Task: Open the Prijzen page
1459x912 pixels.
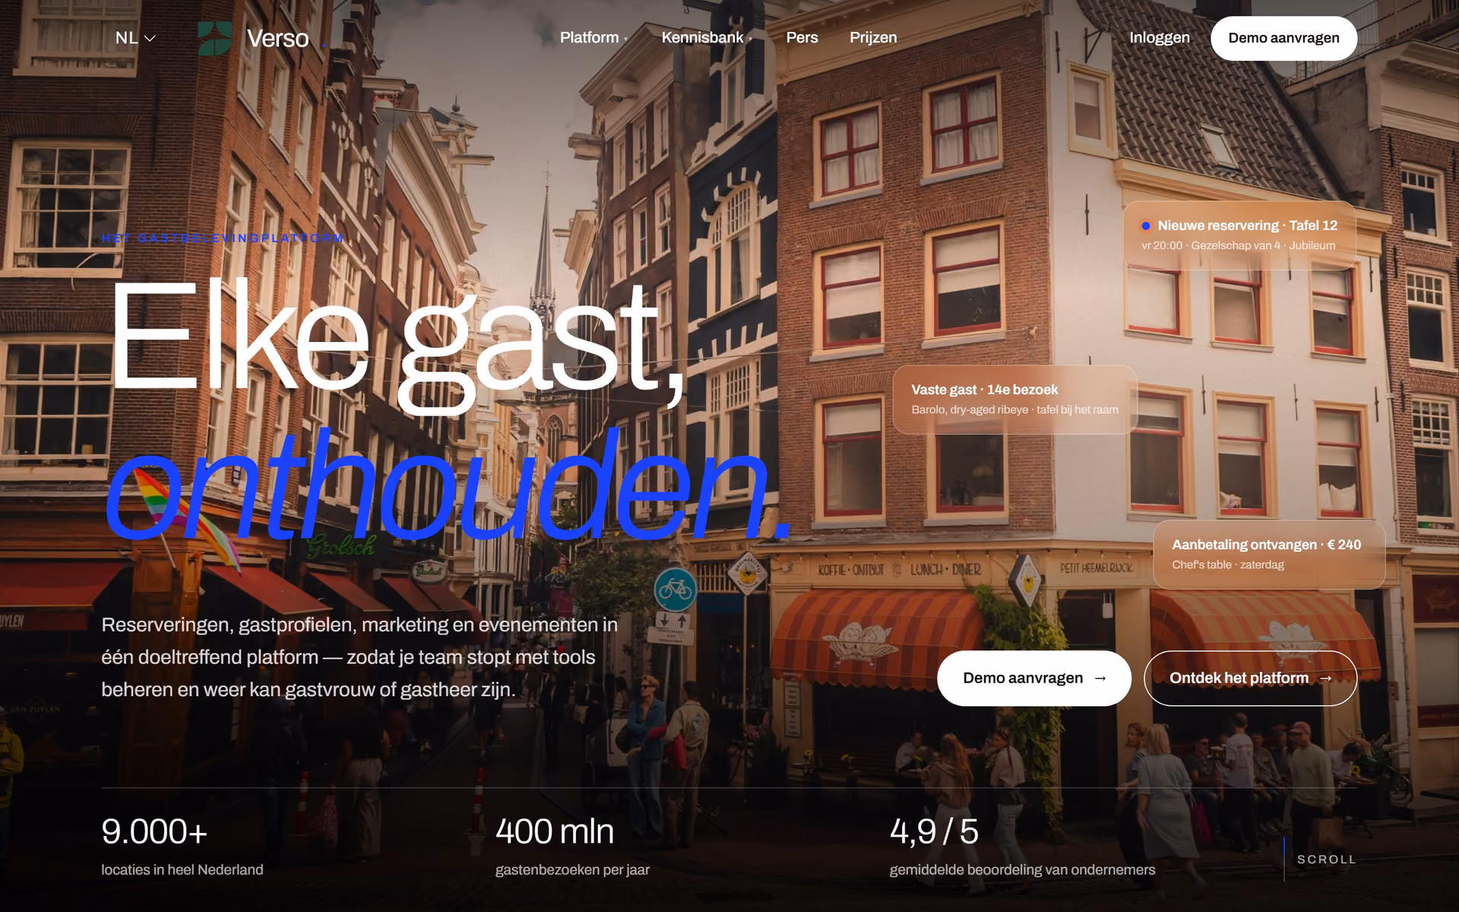Action: pyautogui.click(x=873, y=37)
